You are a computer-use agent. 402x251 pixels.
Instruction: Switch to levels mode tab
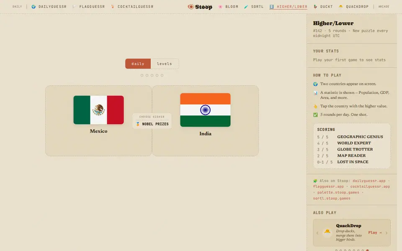[164, 64]
